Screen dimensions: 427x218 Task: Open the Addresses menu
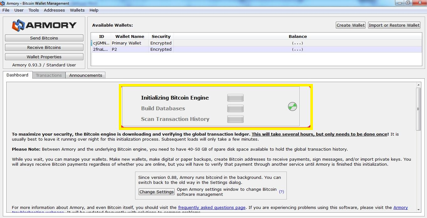54,10
